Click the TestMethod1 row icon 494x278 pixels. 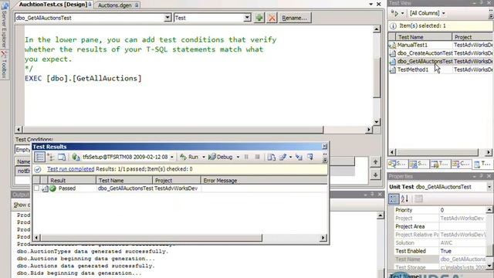(x=393, y=69)
